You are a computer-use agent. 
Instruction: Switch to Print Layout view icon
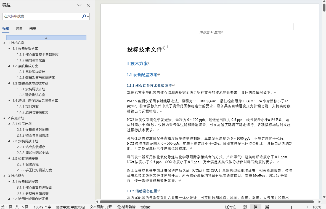click(x=256, y=207)
